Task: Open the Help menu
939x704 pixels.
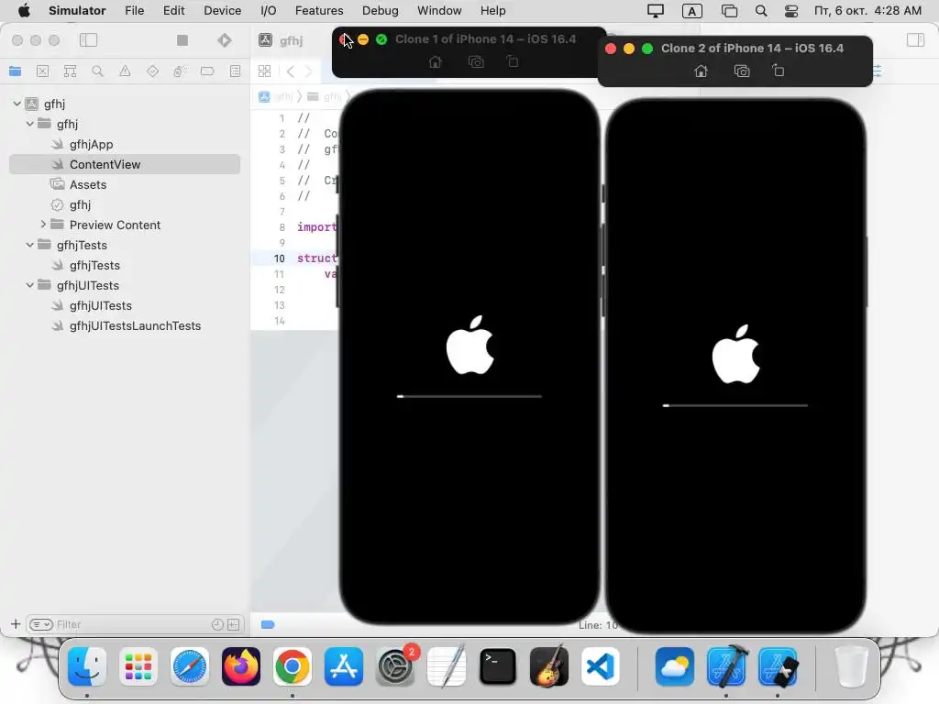Action: click(492, 11)
